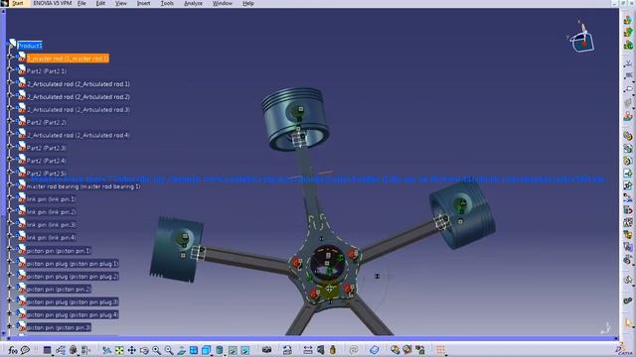
Task: Toggle Hide/Show on the bottom toolbar
Action: (x=233, y=350)
